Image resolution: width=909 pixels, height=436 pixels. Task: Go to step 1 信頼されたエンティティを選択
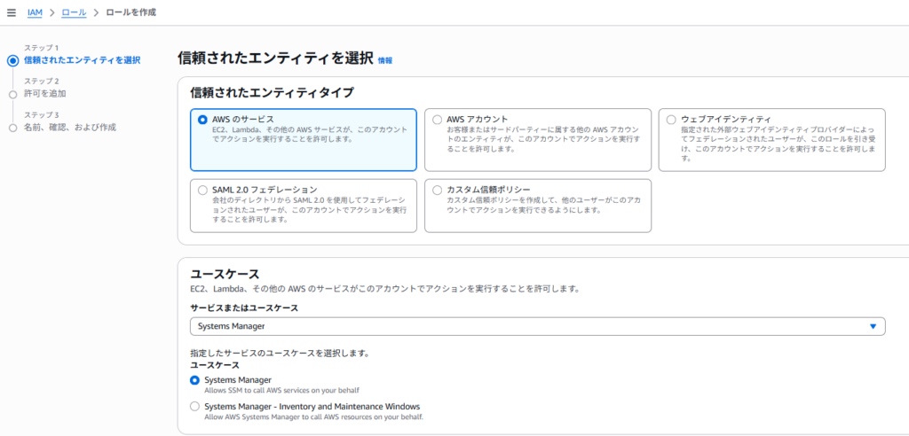tap(82, 60)
